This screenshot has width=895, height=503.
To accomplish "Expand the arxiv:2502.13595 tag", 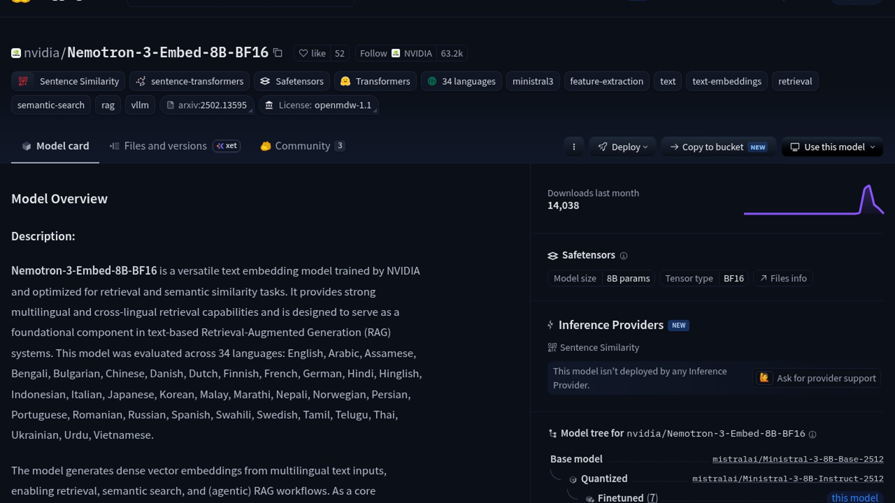I will [x=207, y=105].
